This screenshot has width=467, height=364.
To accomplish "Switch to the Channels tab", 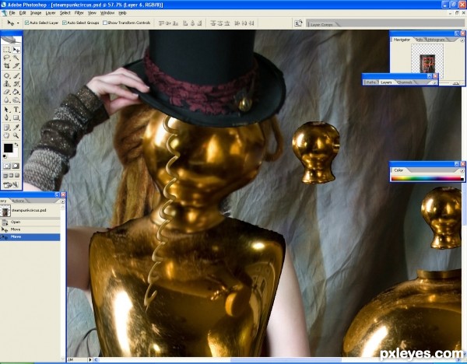I will tap(405, 82).
